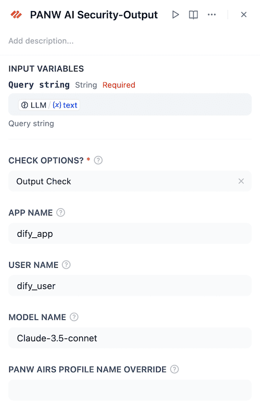Show help for PANW AIRS Profile Name Override
This screenshot has height=409, width=260.
pos(174,369)
